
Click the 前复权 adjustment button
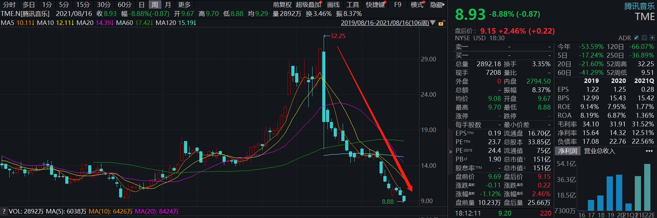[x=282, y=5]
